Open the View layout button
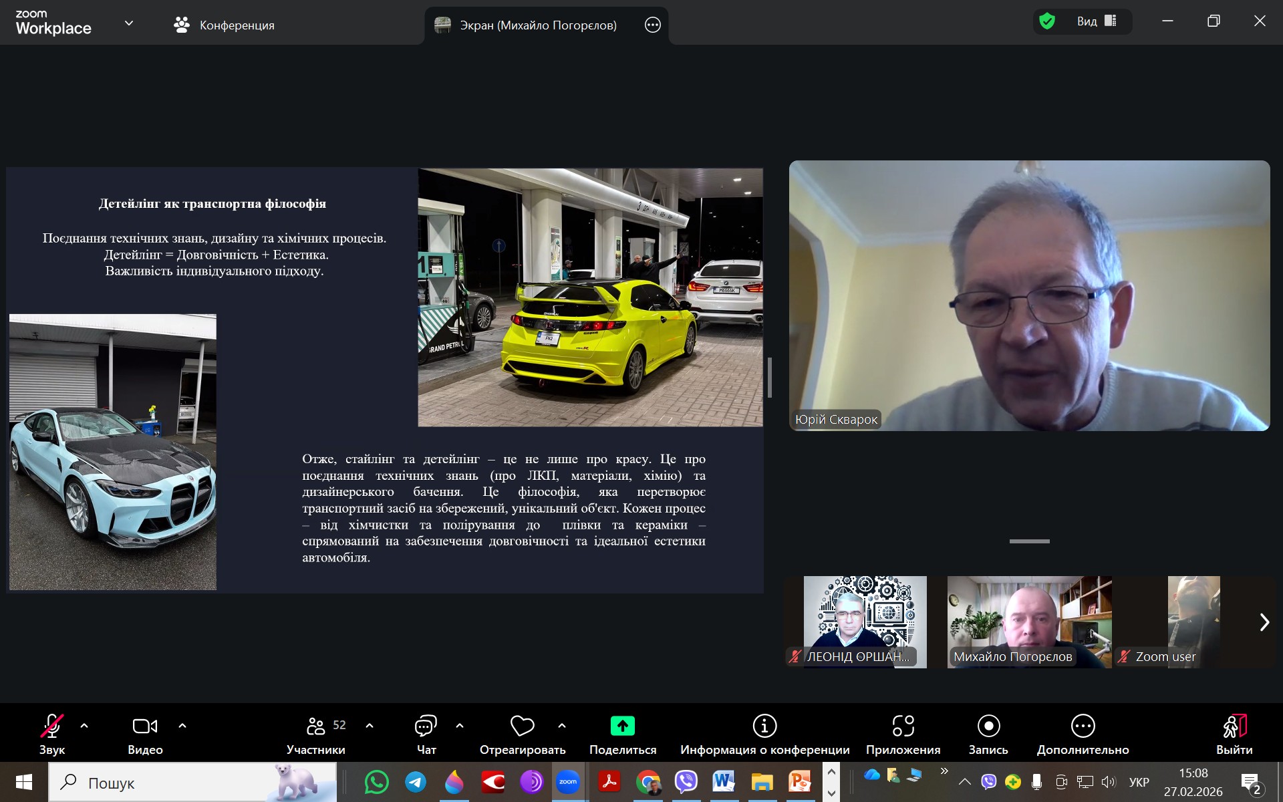 pos(1096,21)
